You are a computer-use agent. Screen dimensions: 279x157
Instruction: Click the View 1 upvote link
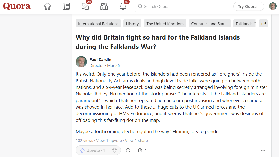point(109,141)
